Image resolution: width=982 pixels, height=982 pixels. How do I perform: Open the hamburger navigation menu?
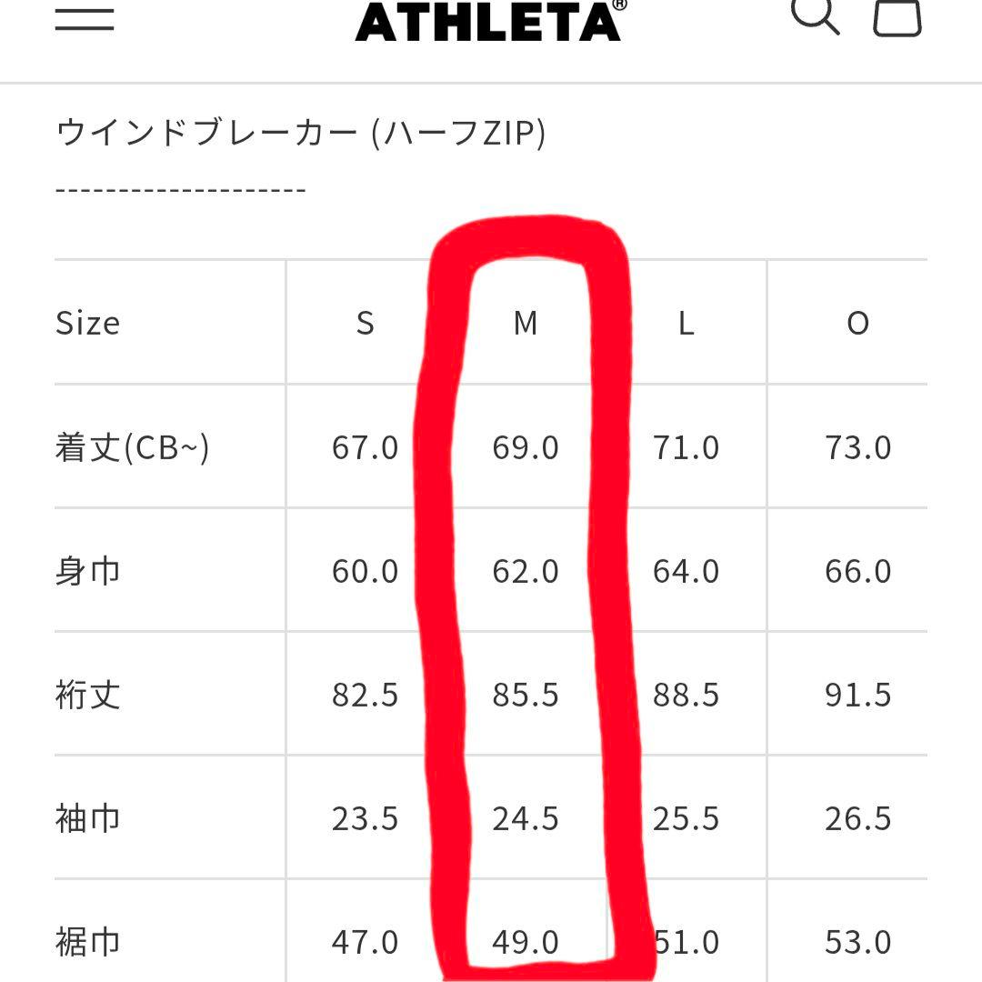83,16
